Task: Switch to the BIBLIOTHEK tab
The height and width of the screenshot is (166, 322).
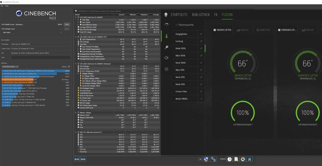Action: pos(201,15)
